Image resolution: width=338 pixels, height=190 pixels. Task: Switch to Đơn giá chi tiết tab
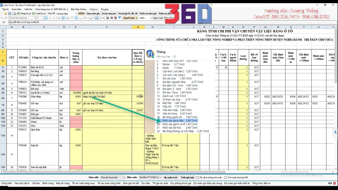pyautogui.click(x=131, y=183)
